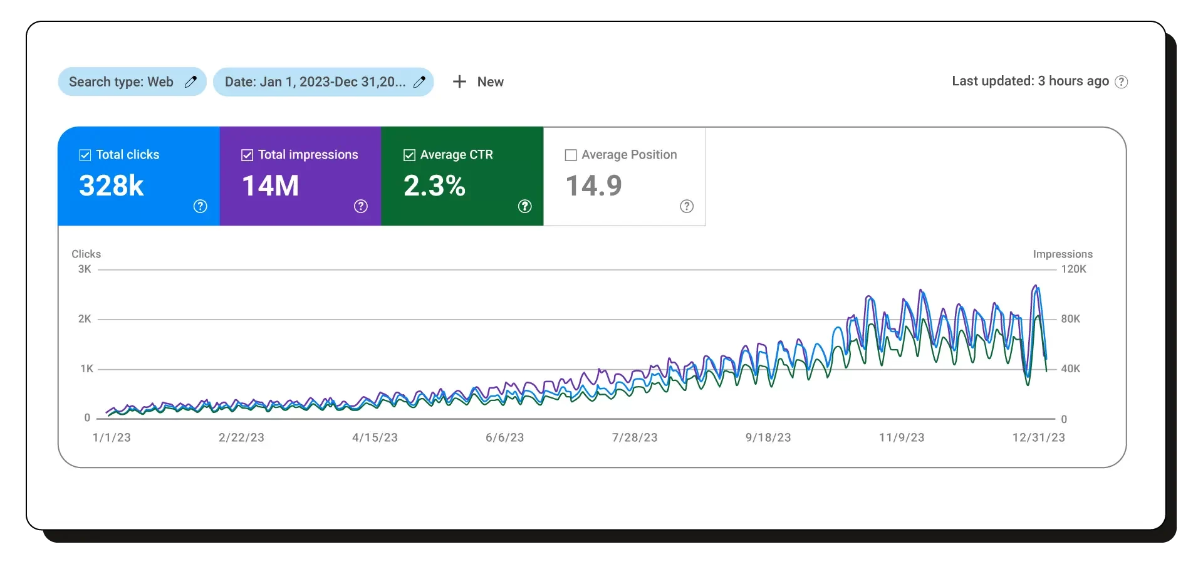Click the New filter button label

point(490,81)
